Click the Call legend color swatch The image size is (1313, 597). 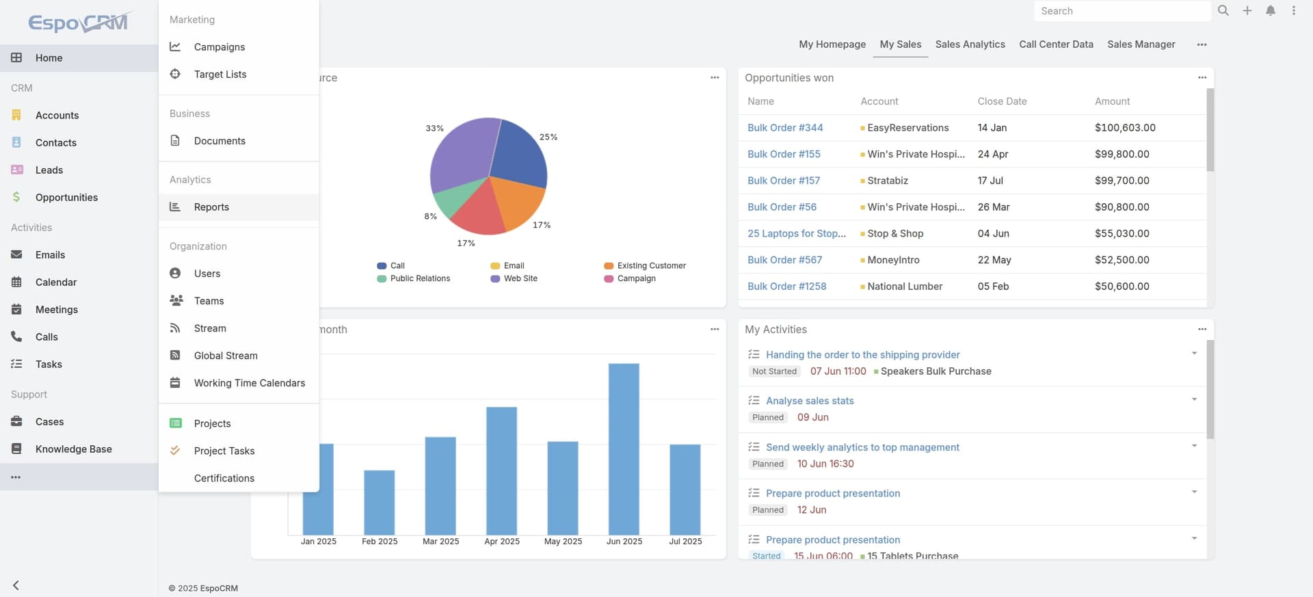[x=382, y=266]
